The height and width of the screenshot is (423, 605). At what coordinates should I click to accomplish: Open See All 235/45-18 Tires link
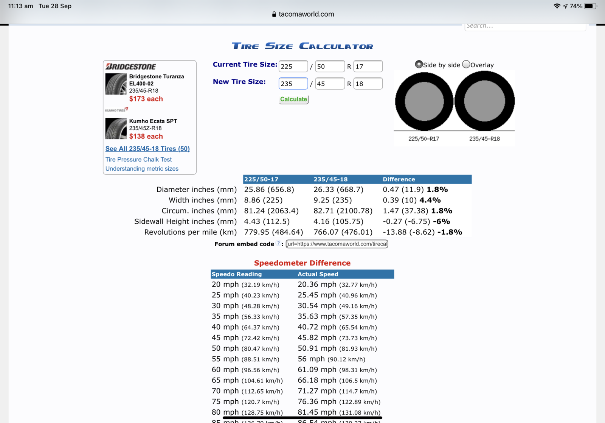[147, 149]
